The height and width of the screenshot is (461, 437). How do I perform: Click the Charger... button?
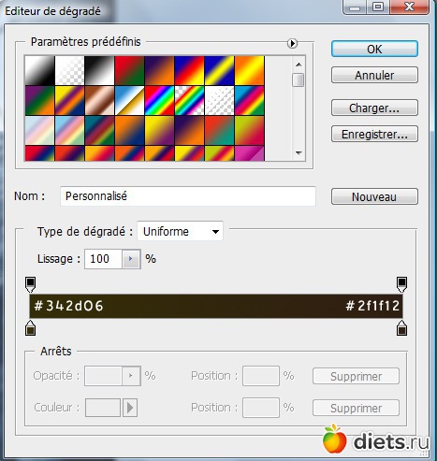pyautogui.click(x=374, y=108)
